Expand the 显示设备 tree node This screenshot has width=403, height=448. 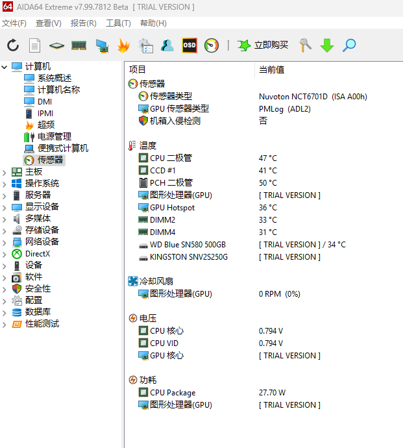(5, 208)
